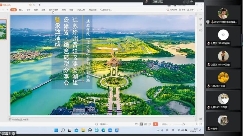Screen dimensions: 243x136
Task: Open the 插入 ribbon tab
Action: [x=21, y=10]
